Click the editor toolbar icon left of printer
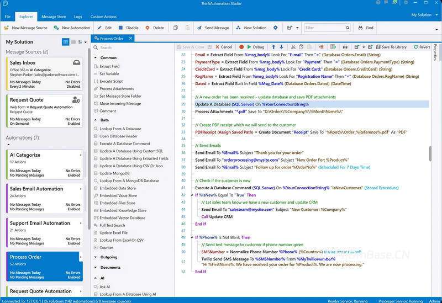442x303 pixels. (x=333, y=47)
